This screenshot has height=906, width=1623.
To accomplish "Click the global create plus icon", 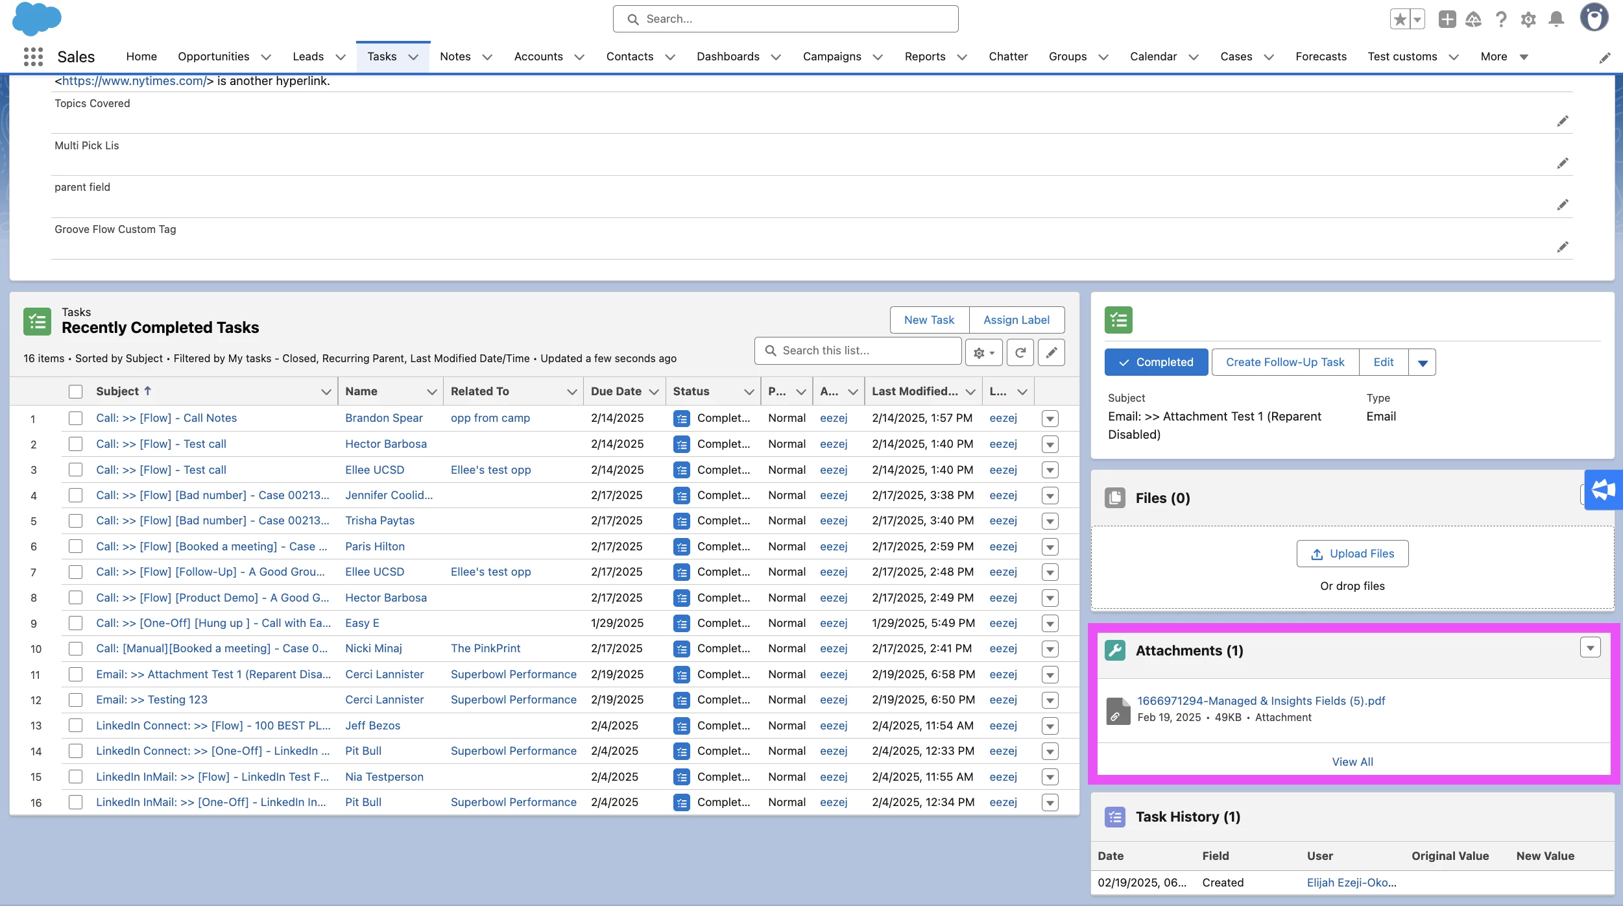I will (1447, 19).
